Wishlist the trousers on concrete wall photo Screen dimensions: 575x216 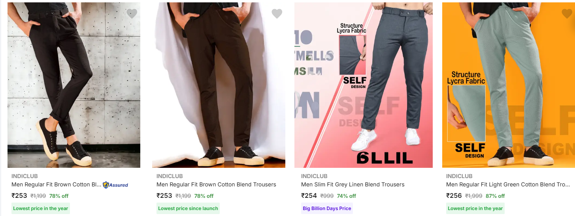tap(132, 14)
